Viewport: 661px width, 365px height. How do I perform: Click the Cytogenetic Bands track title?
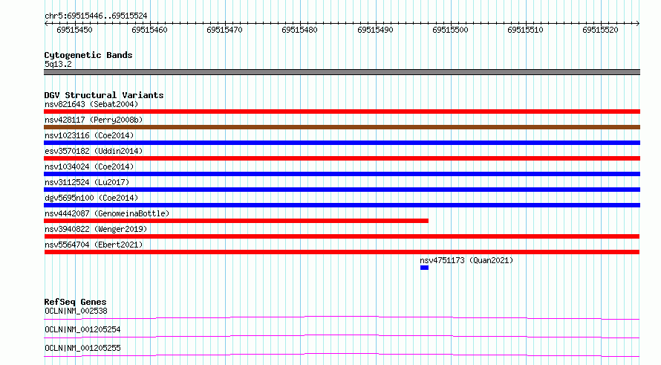click(x=88, y=55)
